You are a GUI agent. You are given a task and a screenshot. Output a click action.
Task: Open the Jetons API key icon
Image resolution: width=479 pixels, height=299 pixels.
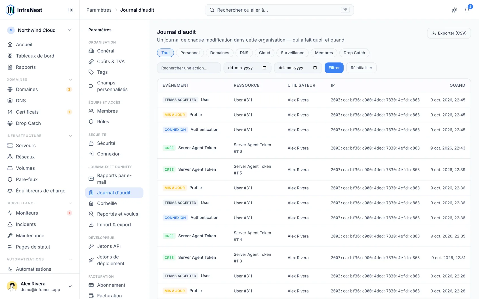point(91,246)
